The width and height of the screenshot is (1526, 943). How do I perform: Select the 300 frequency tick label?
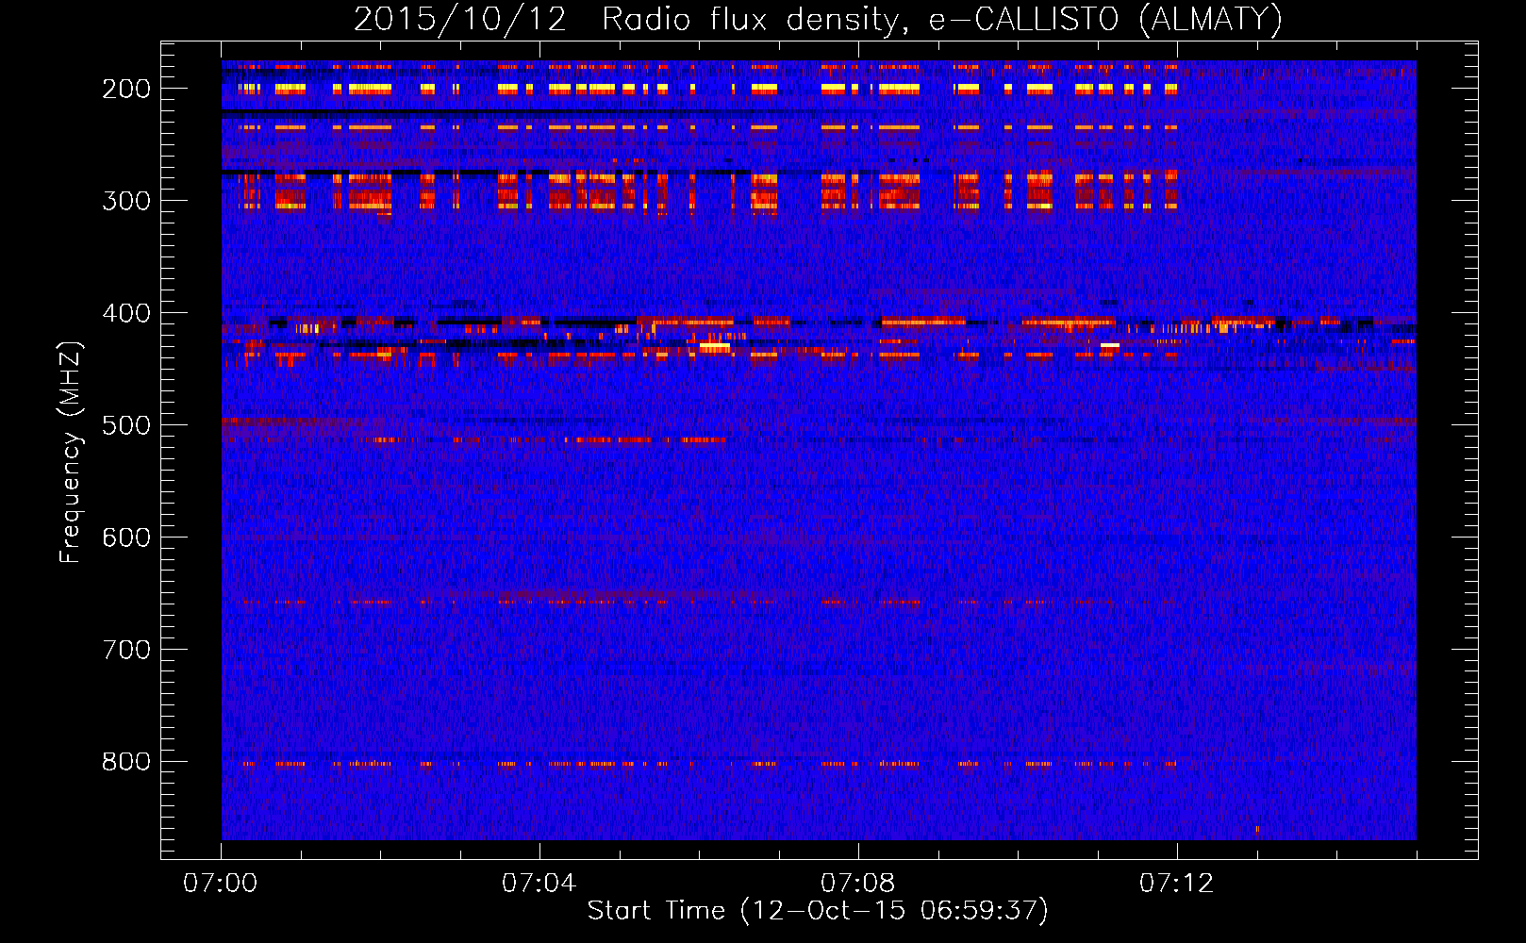126,201
